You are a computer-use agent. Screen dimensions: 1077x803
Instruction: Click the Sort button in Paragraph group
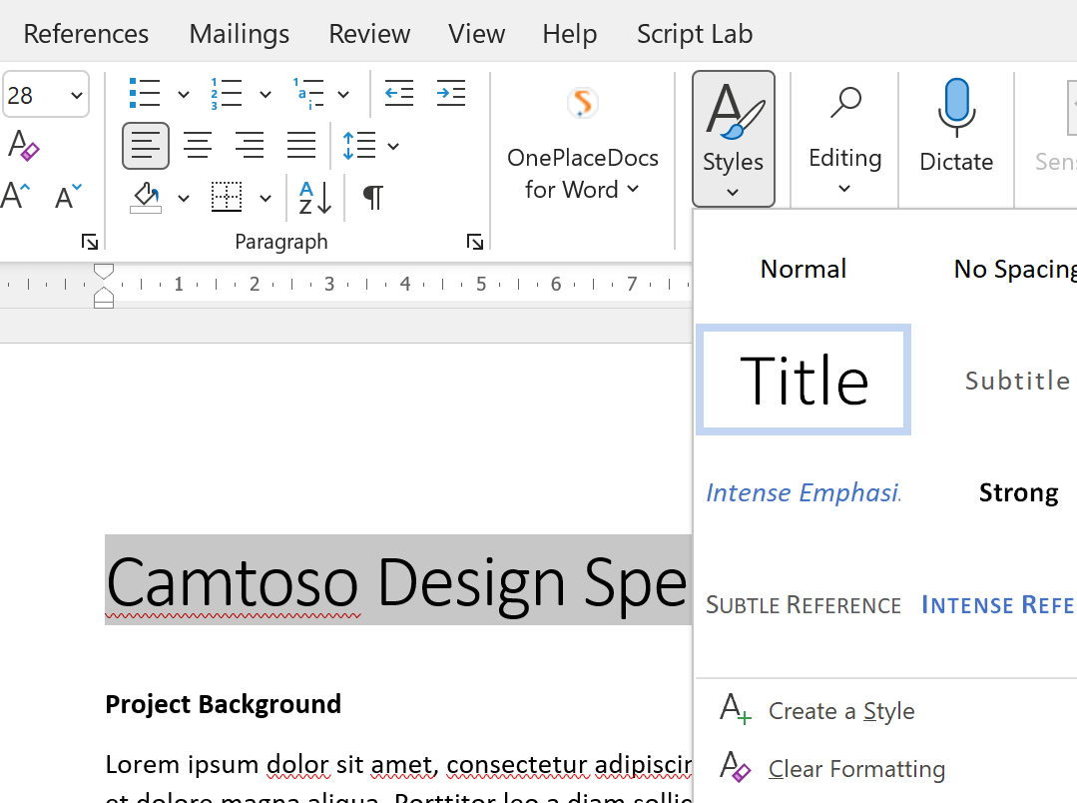tap(312, 198)
